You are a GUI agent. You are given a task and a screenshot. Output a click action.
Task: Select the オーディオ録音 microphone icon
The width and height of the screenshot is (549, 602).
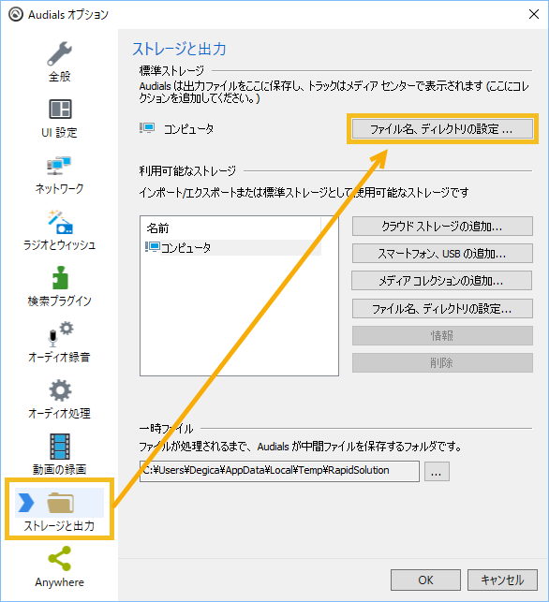point(60,333)
